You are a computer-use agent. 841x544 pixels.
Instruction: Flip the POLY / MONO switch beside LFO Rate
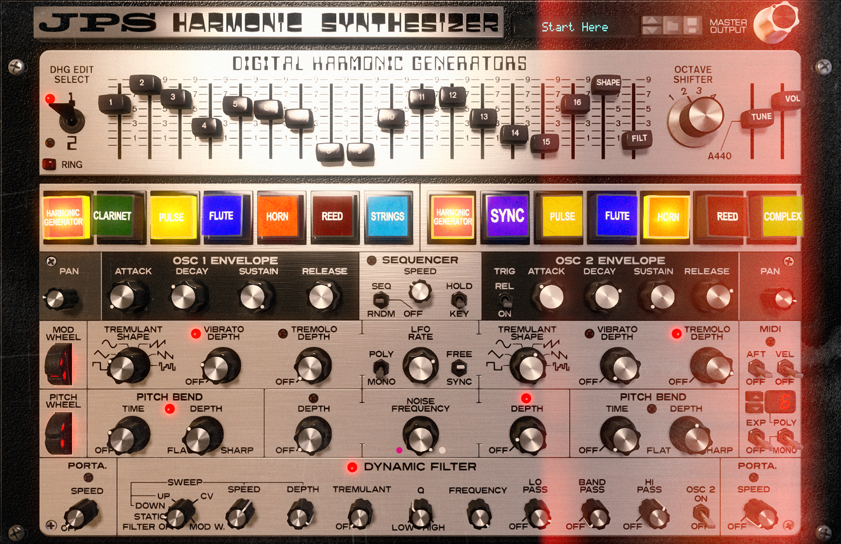pos(380,368)
